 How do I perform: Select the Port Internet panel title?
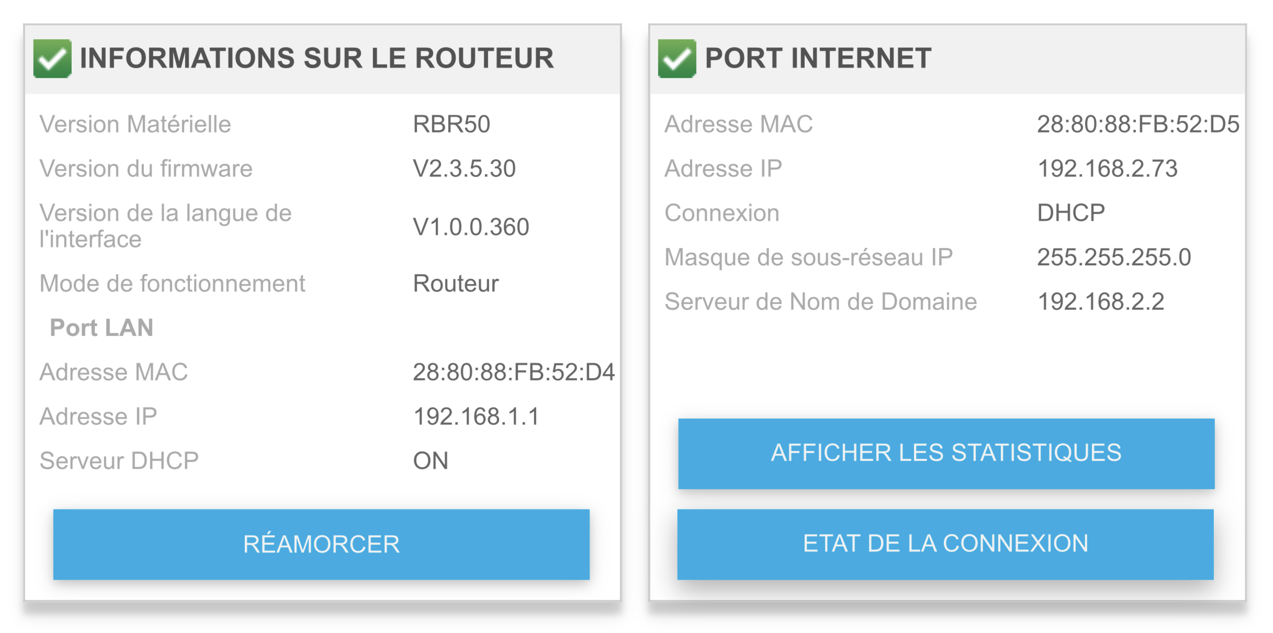[x=818, y=58]
